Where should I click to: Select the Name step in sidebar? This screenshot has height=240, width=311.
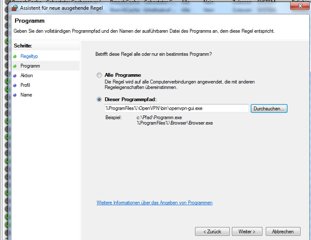pyautogui.click(x=26, y=95)
